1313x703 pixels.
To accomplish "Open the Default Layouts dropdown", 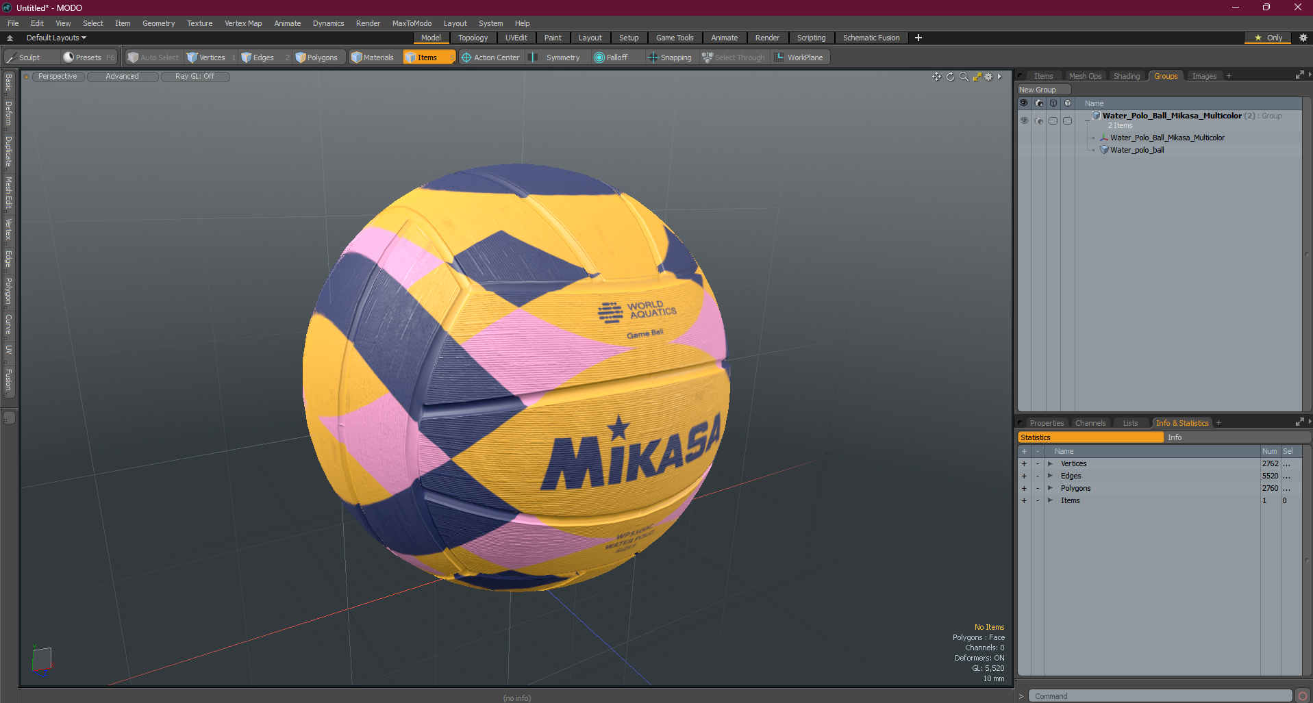I will pos(56,38).
